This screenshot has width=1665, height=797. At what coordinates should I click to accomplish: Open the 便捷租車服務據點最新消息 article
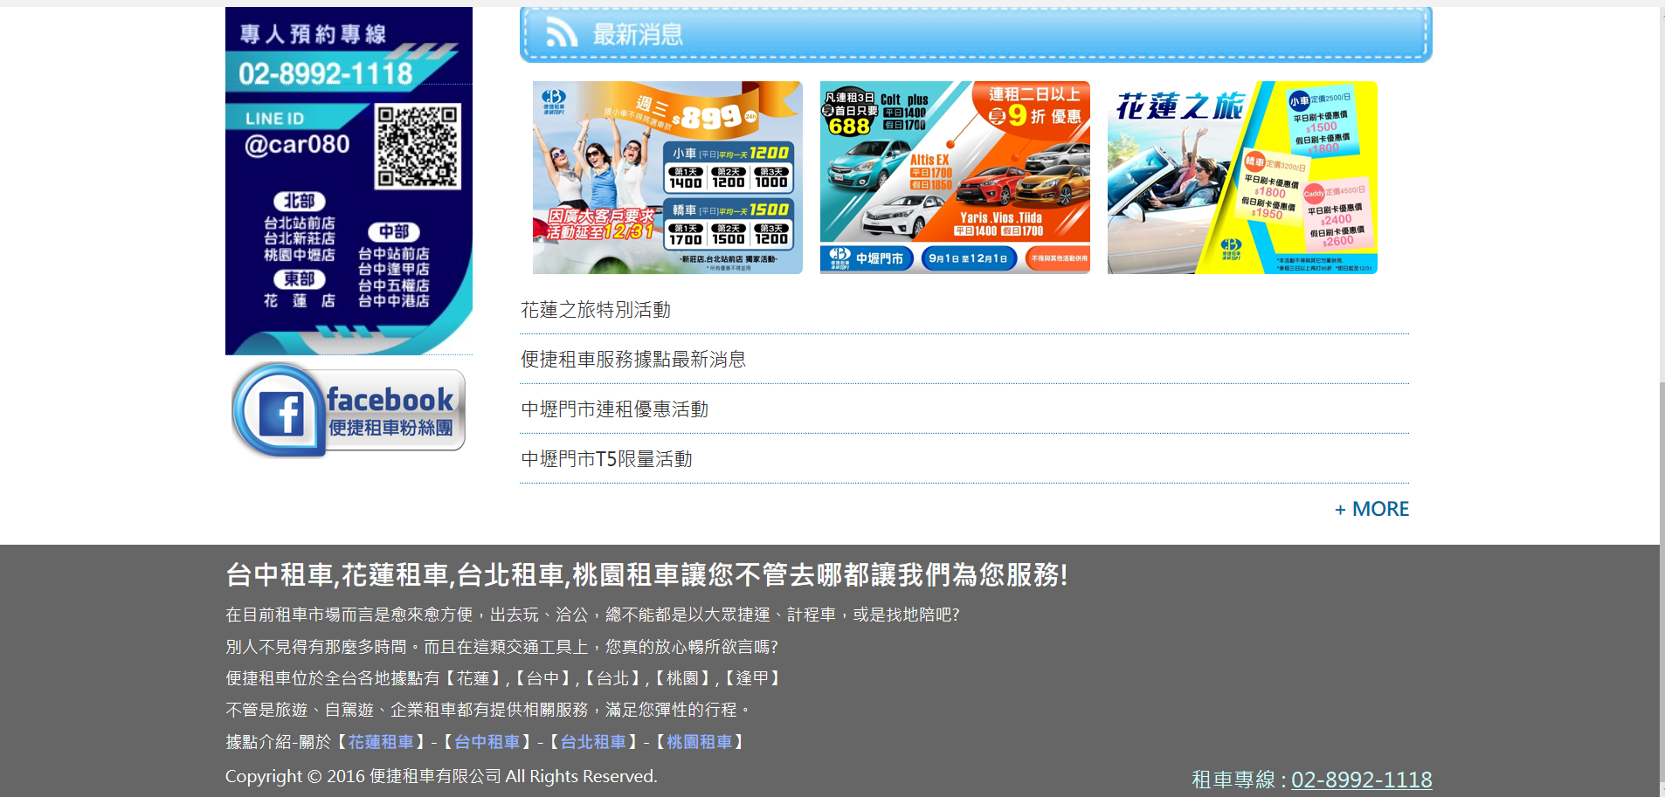point(632,359)
